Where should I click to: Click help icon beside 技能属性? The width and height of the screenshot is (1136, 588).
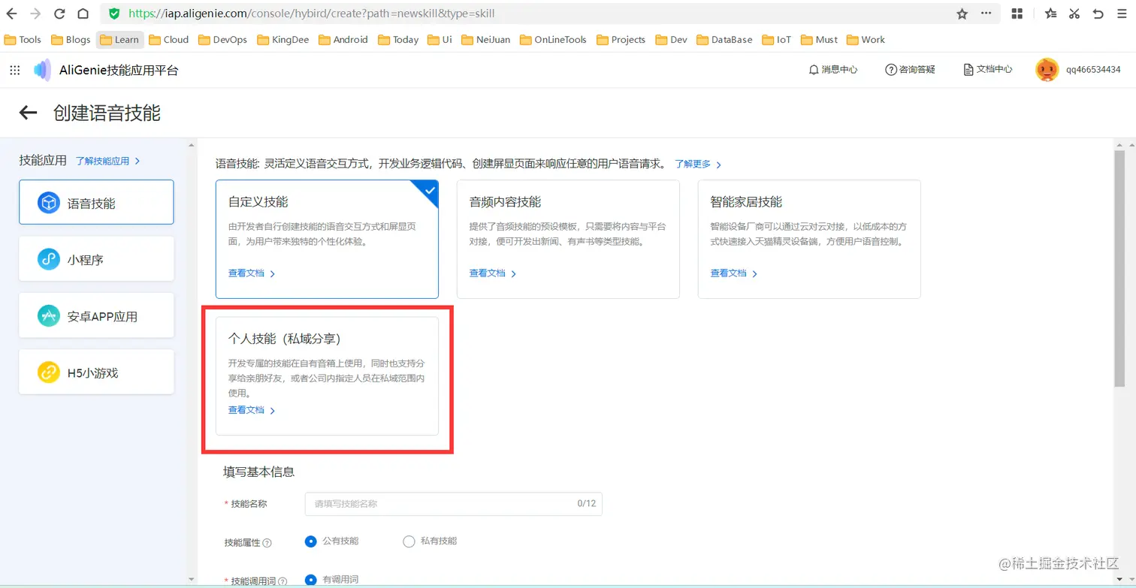pyautogui.click(x=267, y=543)
